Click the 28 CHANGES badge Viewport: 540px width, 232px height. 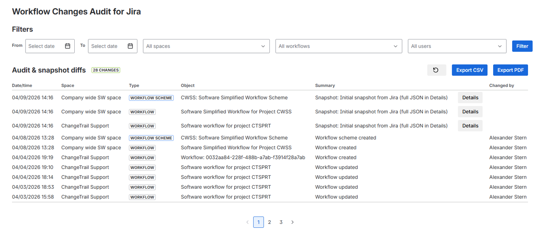click(106, 70)
